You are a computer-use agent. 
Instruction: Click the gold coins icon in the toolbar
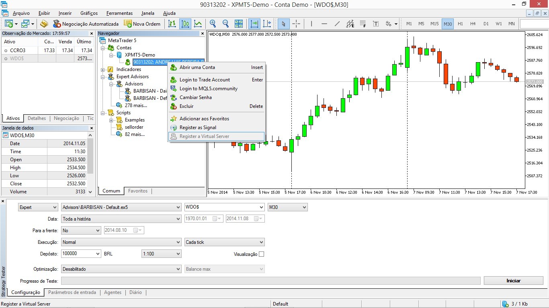(x=44, y=24)
